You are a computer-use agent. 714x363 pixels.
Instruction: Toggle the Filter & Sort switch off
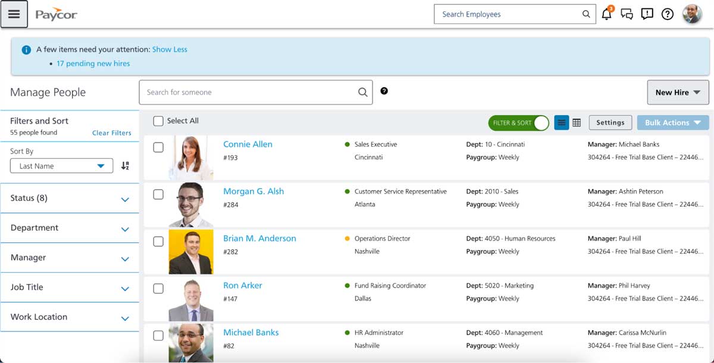(518, 122)
